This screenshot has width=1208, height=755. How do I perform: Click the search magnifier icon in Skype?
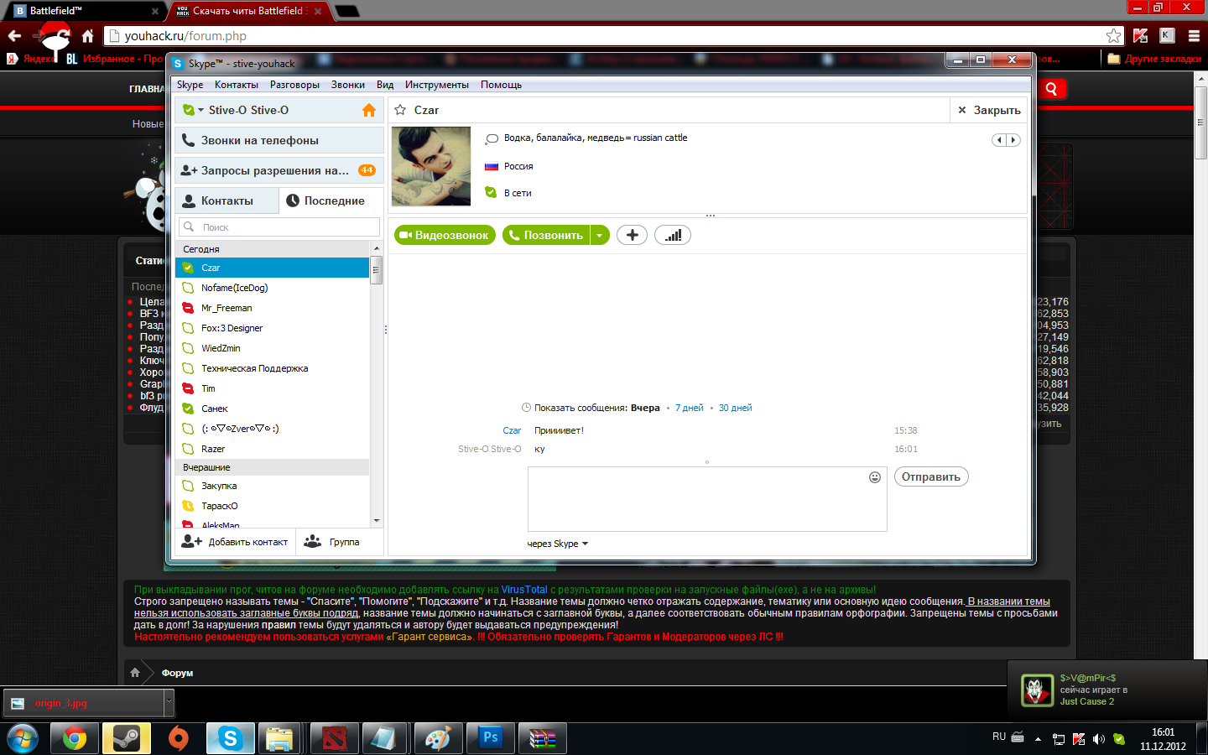point(189,226)
